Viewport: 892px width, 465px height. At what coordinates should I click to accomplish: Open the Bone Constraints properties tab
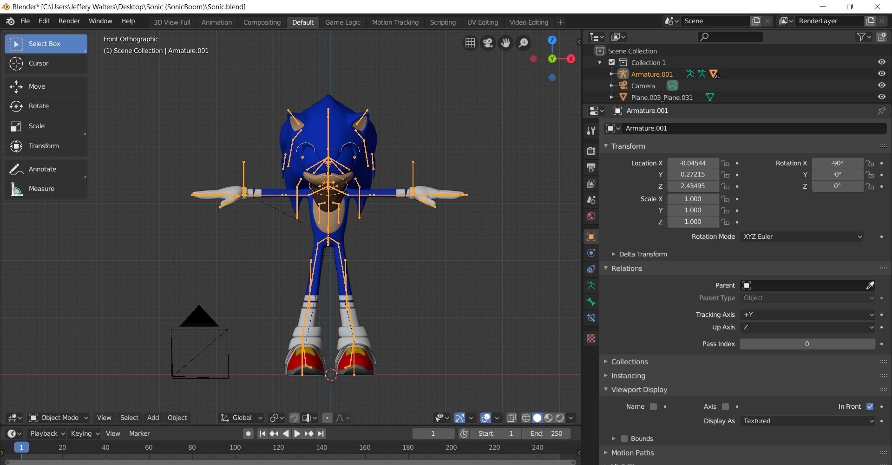[x=591, y=318]
